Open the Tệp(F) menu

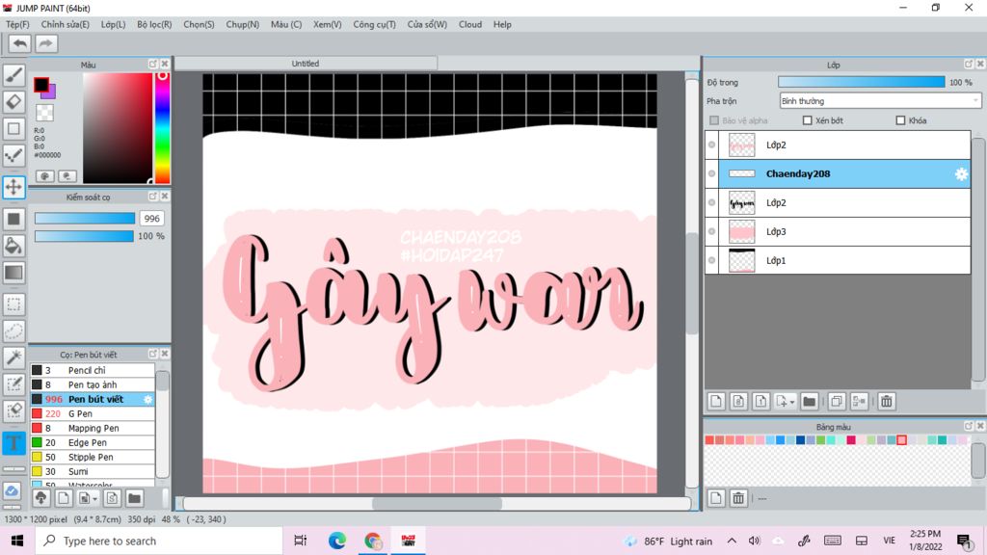pos(17,24)
